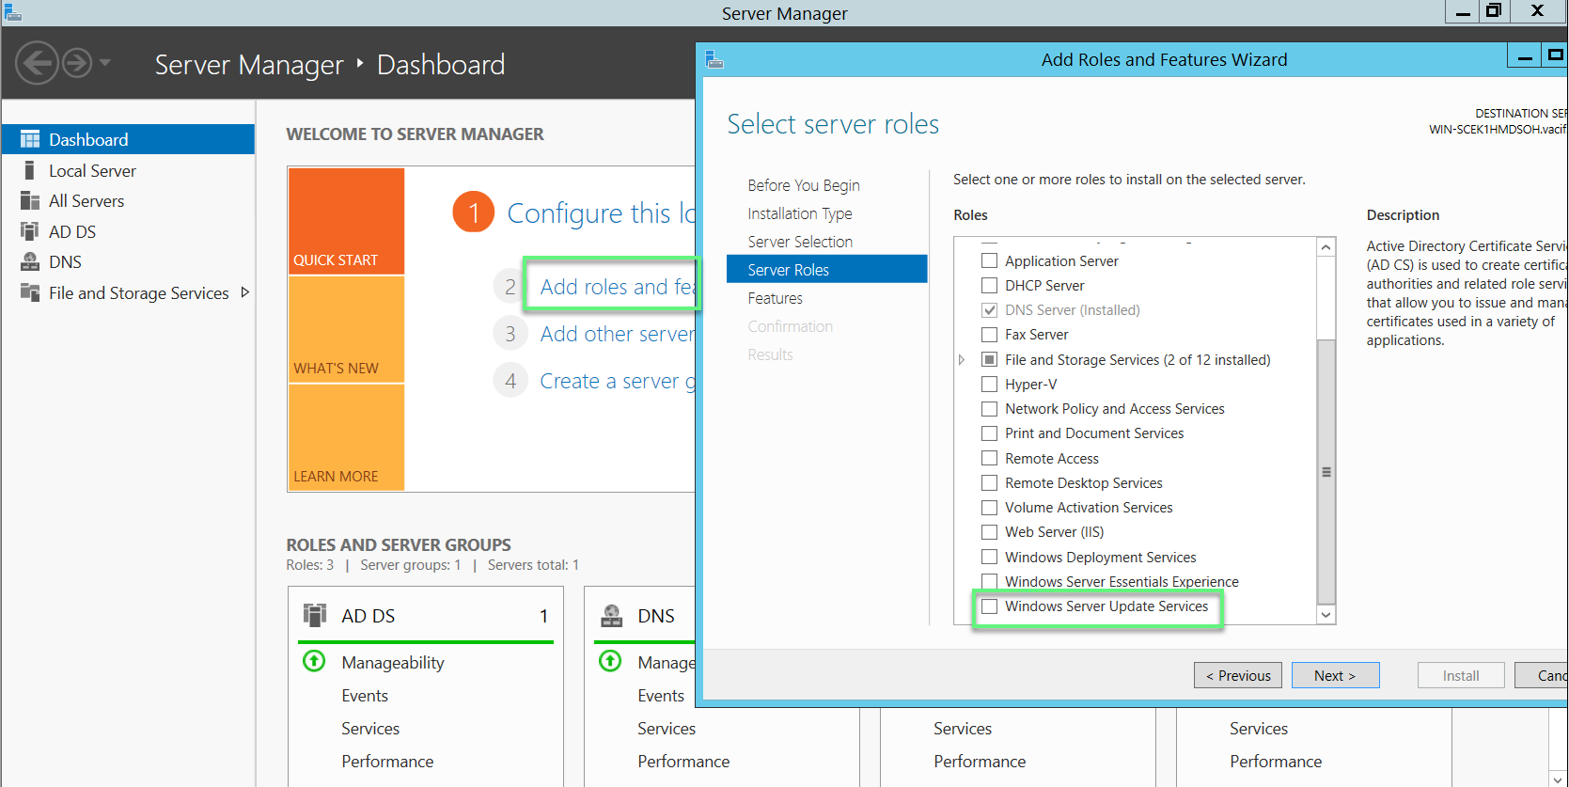Click Configure this local server link
Image resolution: width=1569 pixels, height=787 pixels.
point(602,213)
